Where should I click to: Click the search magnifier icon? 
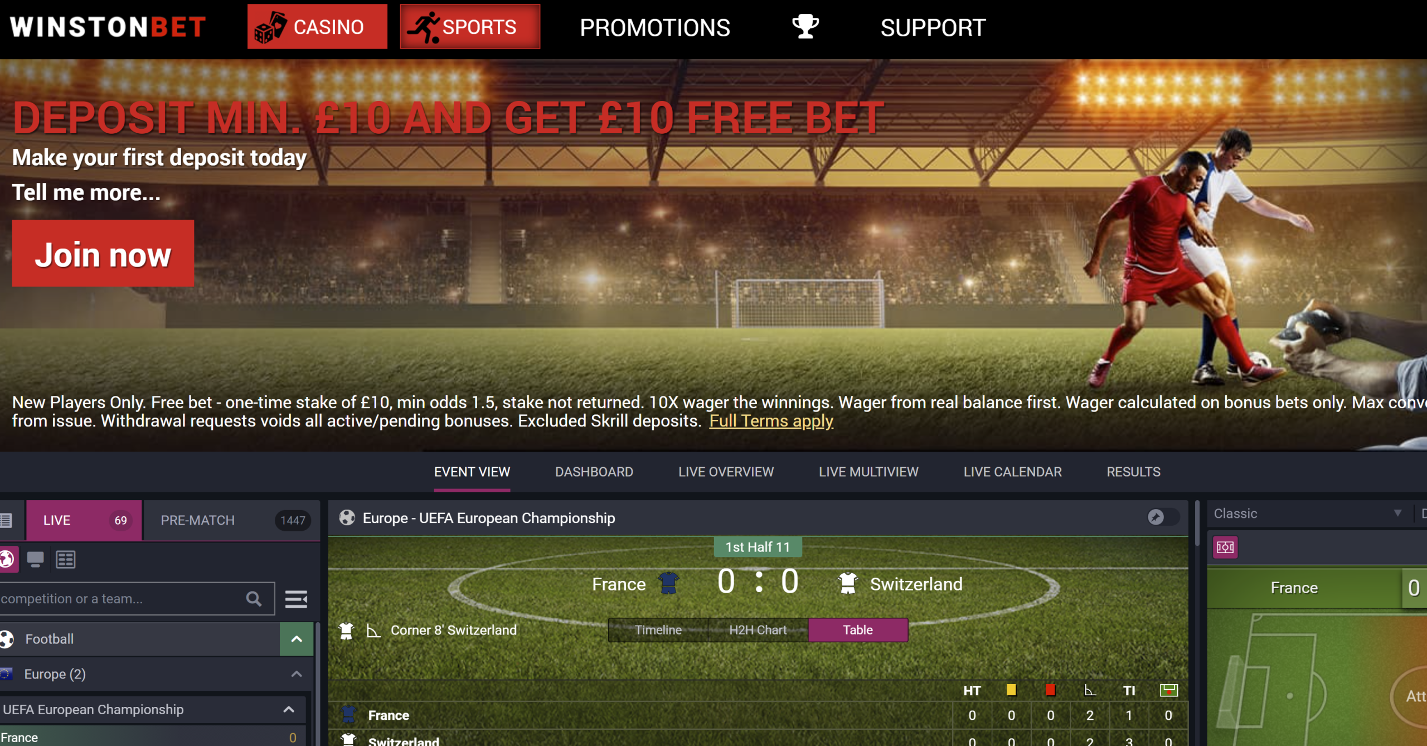pyautogui.click(x=254, y=599)
